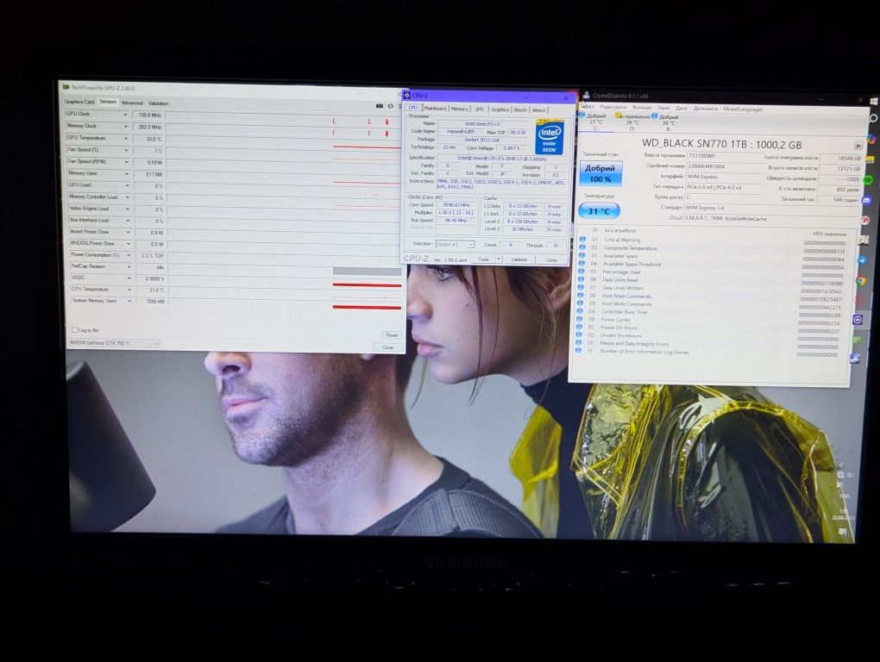Click the WD_BLACK SN770 1TB drive title
The width and height of the screenshot is (880, 662).
pos(721,144)
